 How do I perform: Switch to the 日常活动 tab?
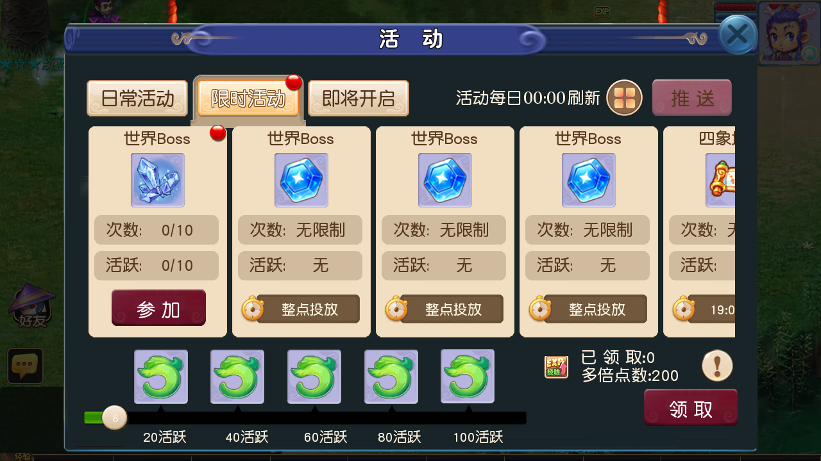tap(137, 98)
